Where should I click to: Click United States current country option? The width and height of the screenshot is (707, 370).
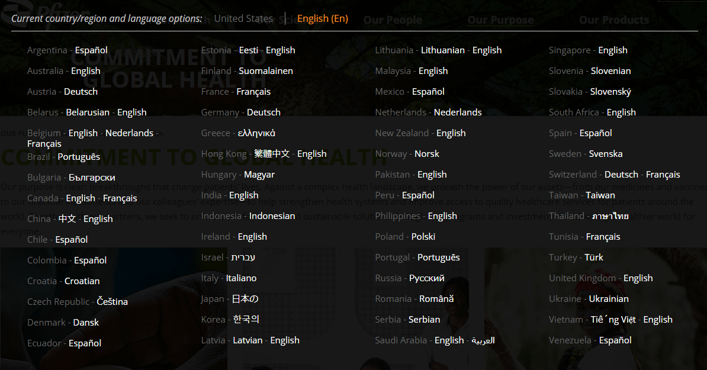[243, 18]
